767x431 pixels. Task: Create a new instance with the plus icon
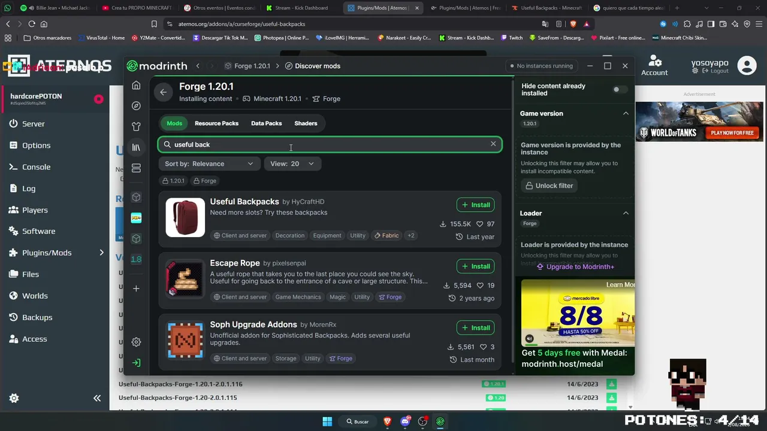click(136, 289)
